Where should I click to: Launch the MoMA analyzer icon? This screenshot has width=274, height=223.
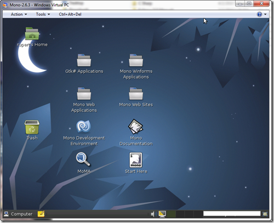(x=83, y=159)
